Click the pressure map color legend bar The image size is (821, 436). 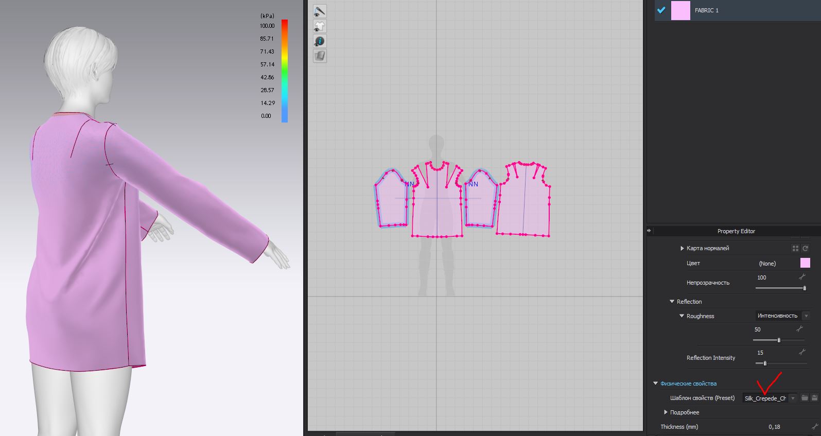tap(285, 71)
